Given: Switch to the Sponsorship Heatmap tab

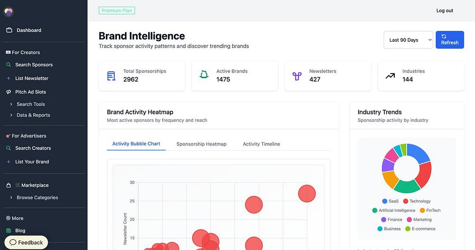Looking at the screenshot, I should coord(201,144).
